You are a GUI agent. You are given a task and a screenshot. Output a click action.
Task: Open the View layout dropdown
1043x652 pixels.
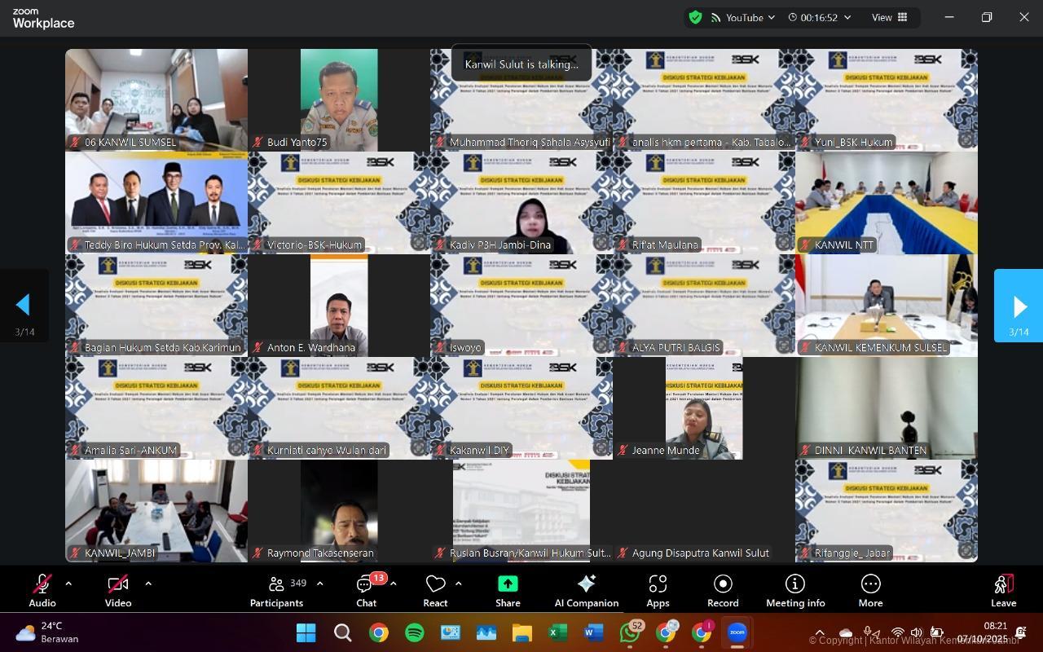890,17
